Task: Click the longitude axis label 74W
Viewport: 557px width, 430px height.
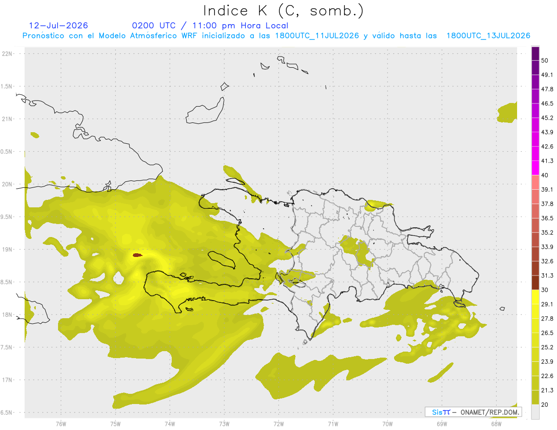Action: [x=170, y=424]
